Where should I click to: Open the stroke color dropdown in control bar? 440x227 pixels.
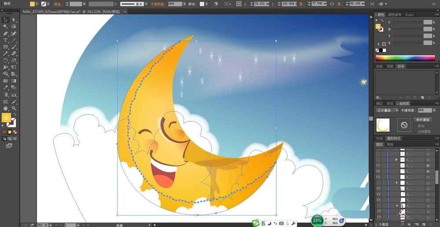(x=48, y=4)
